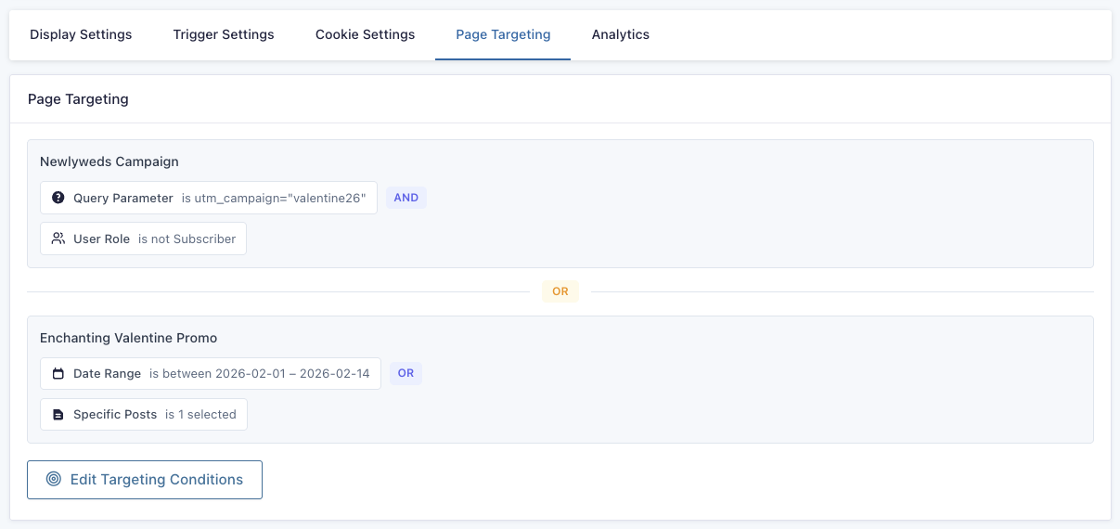This screenshot has width=1120, height=529.
Task: Open the Display Settings tab
Action: 81,35
